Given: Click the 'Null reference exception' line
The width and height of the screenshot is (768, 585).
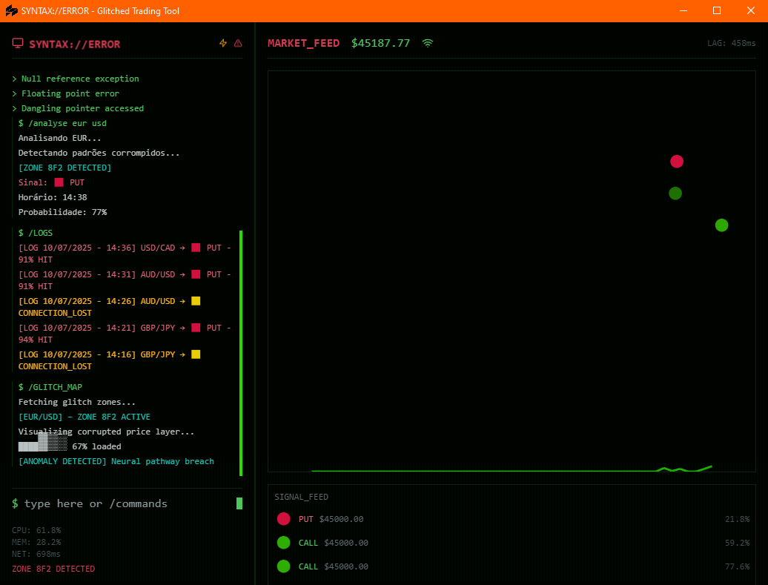Looking at the screenshot, I should point(76,79).
